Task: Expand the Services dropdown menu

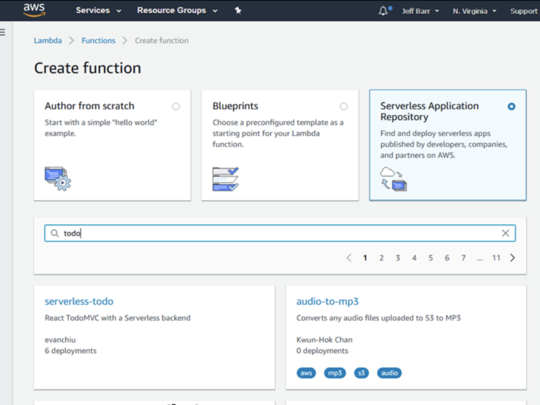Action: coord(98,11)
